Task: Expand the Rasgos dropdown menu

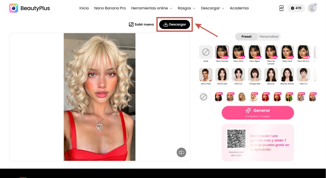Action: pos(186,8)
